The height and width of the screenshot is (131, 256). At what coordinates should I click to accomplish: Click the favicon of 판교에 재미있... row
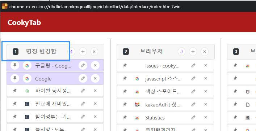pyautogui.click(x=27, y=104)
